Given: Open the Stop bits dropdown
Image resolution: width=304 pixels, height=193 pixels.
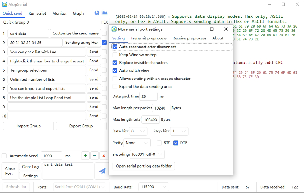Looking at the screenshot, I should click(179, 131).
